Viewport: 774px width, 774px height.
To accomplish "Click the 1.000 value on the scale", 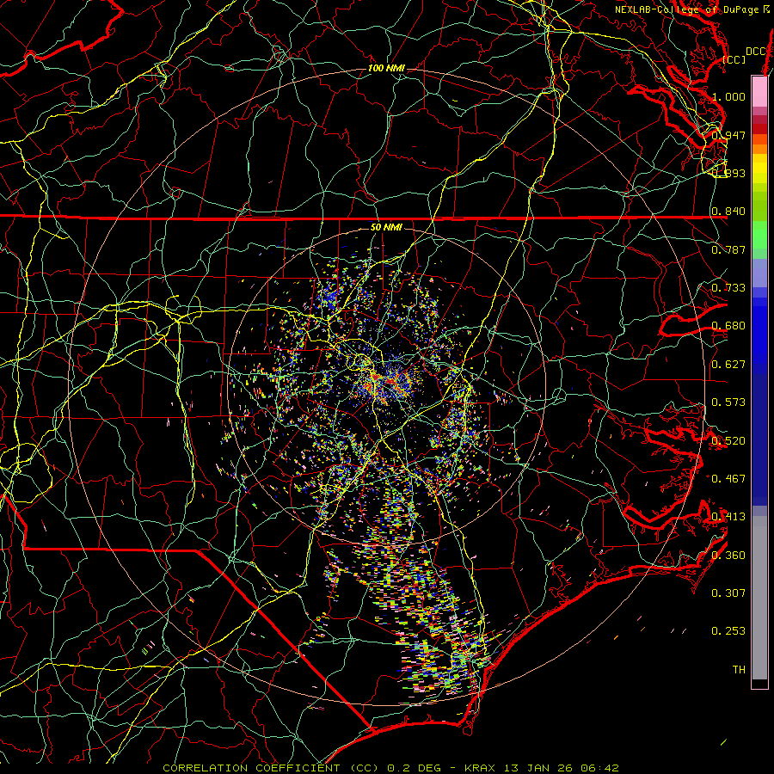I will [728, 96].
